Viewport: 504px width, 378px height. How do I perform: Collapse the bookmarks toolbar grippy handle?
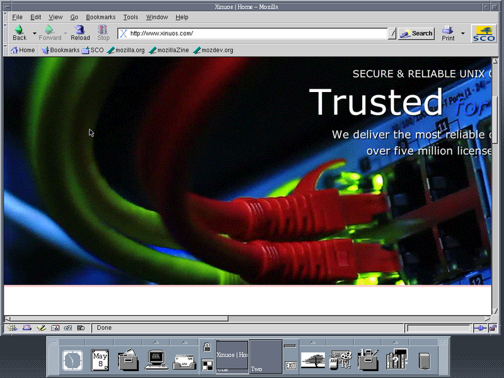click(5, 50)
